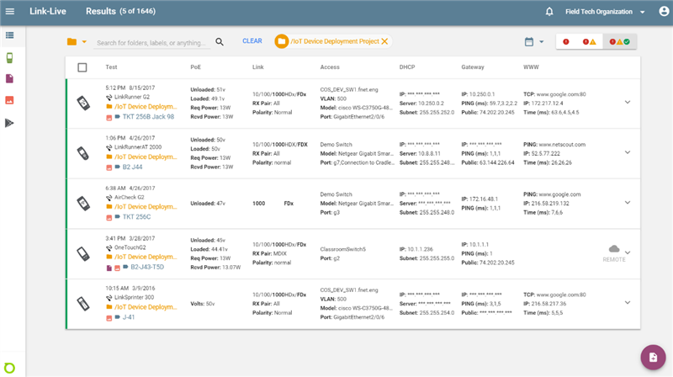673x377 pixels.
Task: Click the floating purple report button
Action: tap(652, 357)
